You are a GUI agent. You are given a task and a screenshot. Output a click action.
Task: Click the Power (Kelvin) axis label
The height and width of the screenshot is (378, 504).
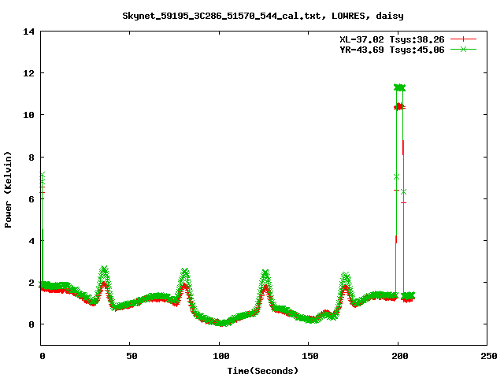8,189
